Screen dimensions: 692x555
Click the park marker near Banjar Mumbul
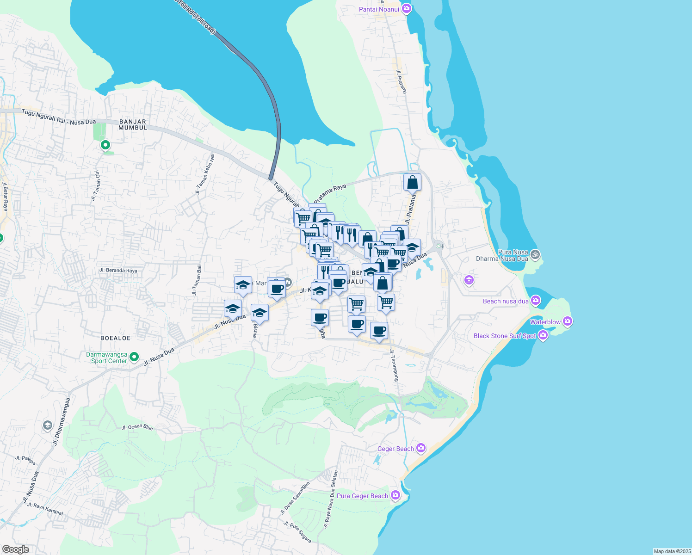coord(105,145)
